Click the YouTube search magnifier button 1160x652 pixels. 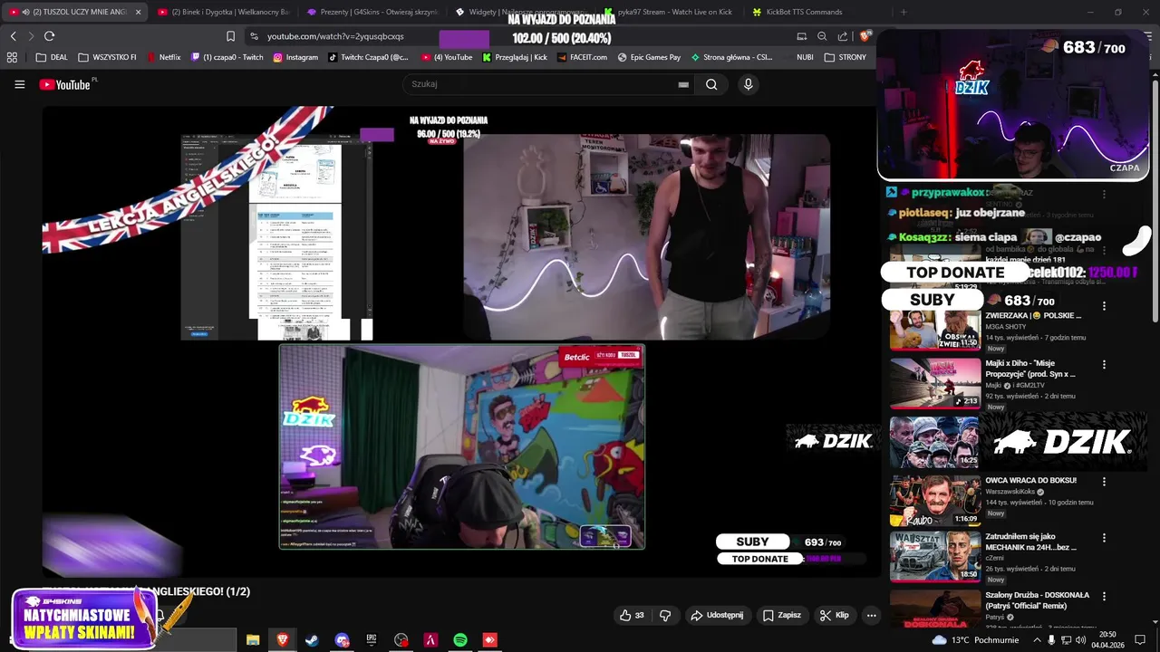tap(711, 84)
